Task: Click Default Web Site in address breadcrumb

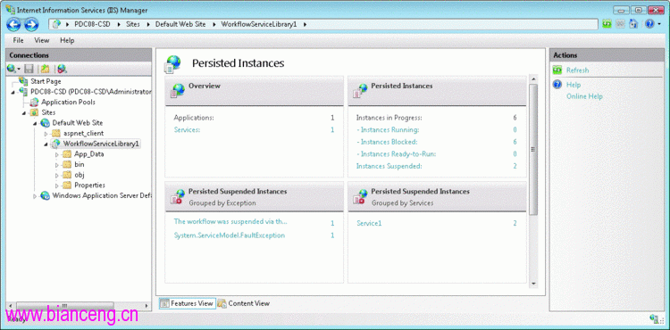Action: 180,24
